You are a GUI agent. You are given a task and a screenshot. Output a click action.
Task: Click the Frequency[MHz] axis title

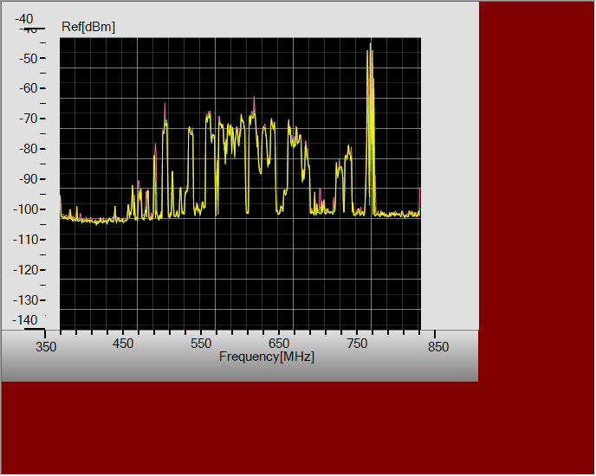tap(267, 357)
